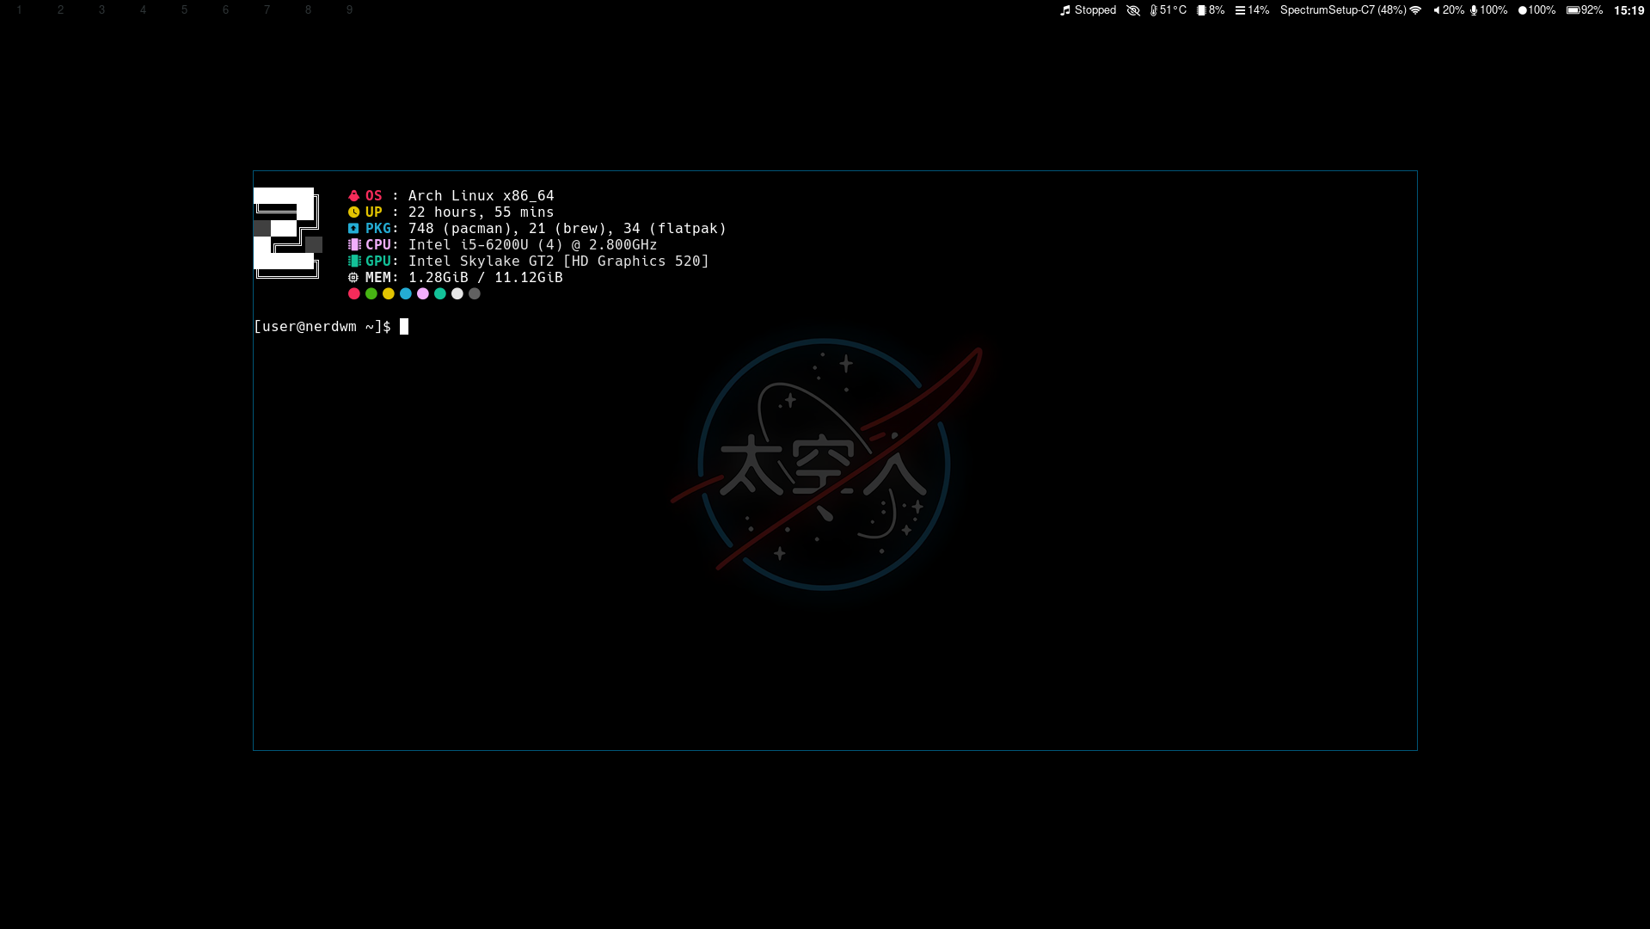Switch to workspace tag 5
The width and height of the screenshot is (1650, 929).
(184, 10)
